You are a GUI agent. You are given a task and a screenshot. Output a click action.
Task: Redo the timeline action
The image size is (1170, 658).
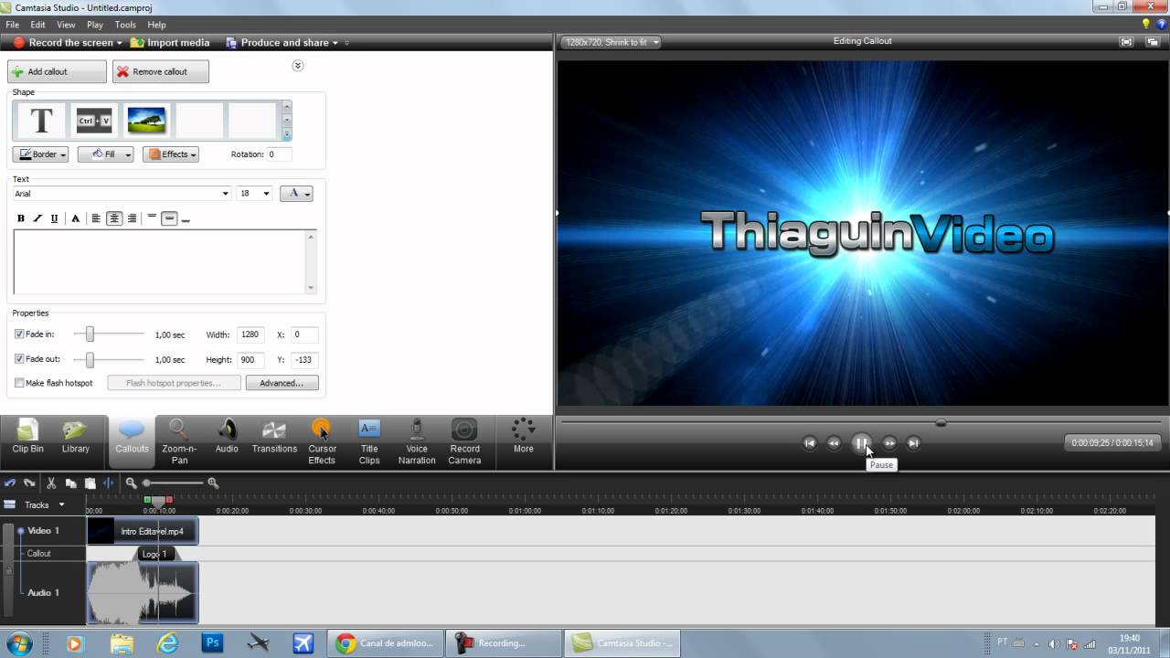click(x=29, y=483)
